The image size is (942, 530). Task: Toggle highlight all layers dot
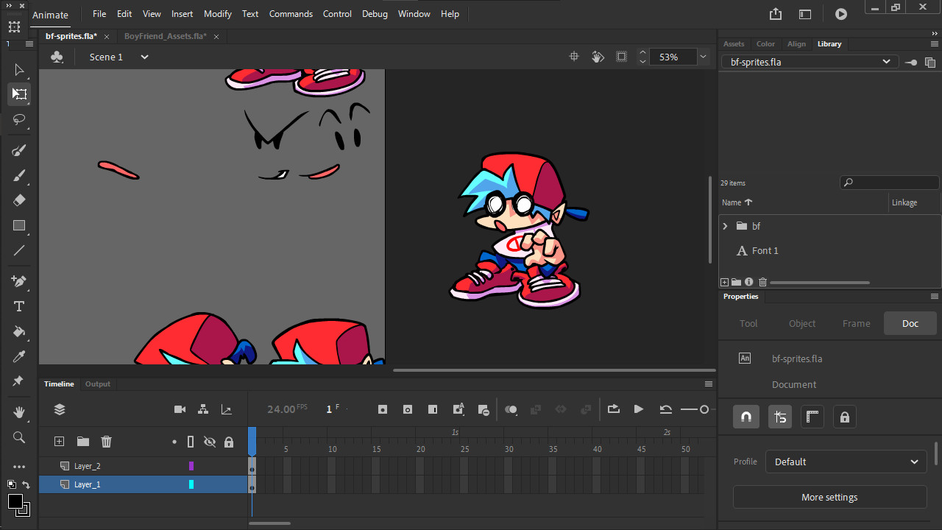tap(174, 442)
